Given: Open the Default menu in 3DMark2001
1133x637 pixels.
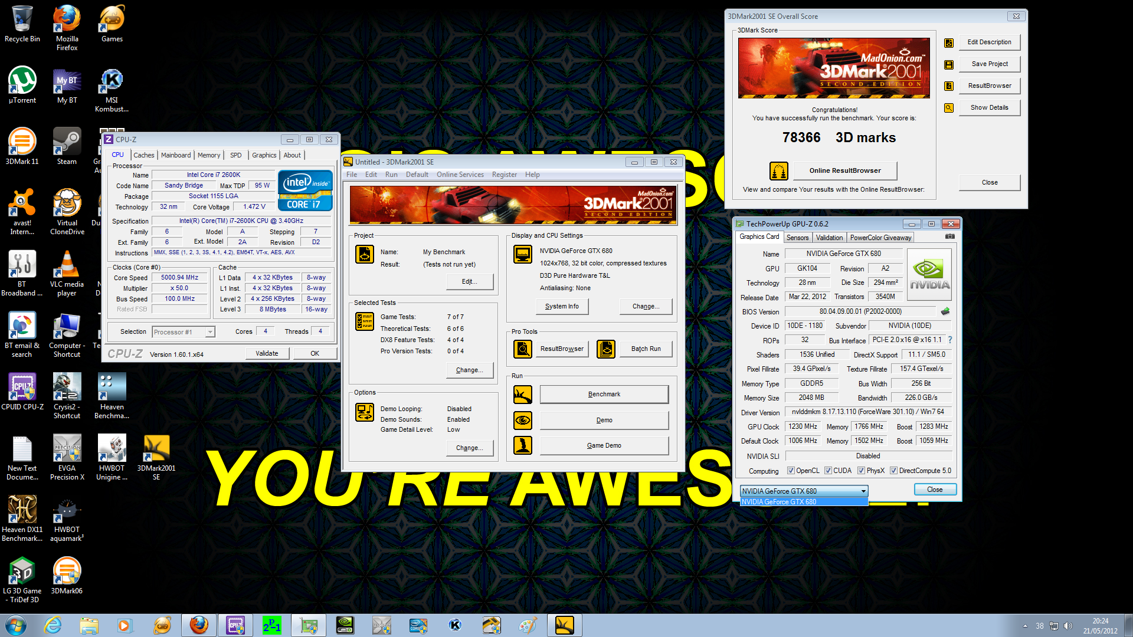Looking at the screenshot, I should [417, 175].
